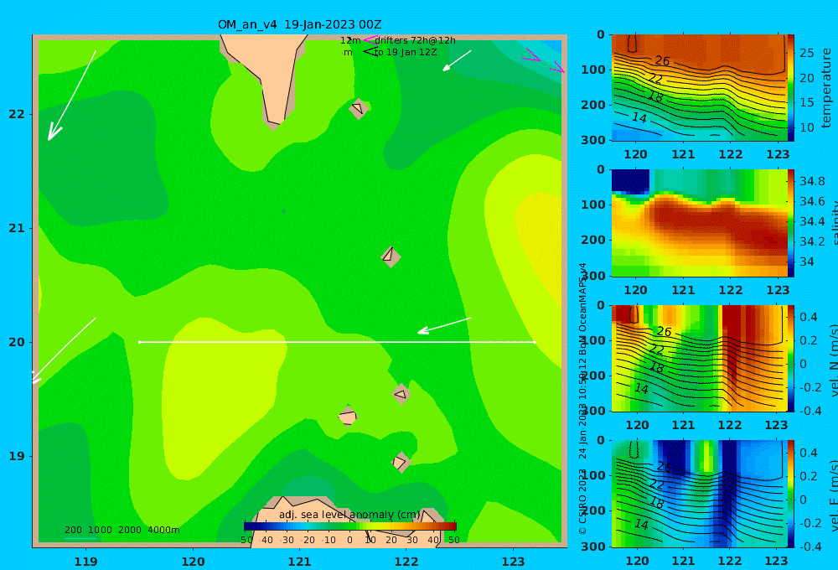This screenshot has height=570, width=838.
Task: Click the title 'OM_an_v4 19-Jan-2023 00Z'
Action: [299, 24]
